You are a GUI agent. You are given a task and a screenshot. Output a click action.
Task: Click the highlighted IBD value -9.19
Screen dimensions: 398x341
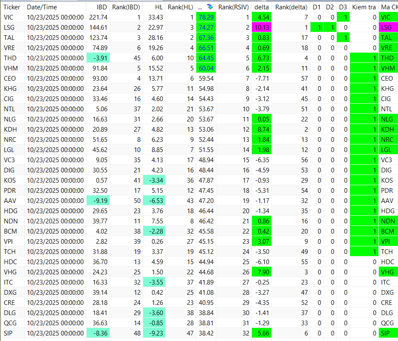coord(98,201)
